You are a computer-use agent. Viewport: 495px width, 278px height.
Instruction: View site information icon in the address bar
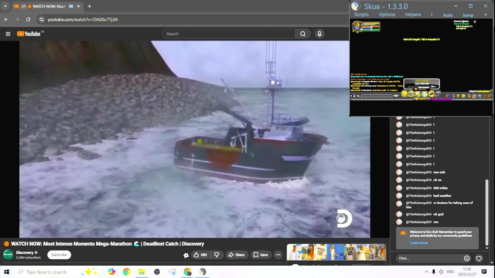[41, 19]
